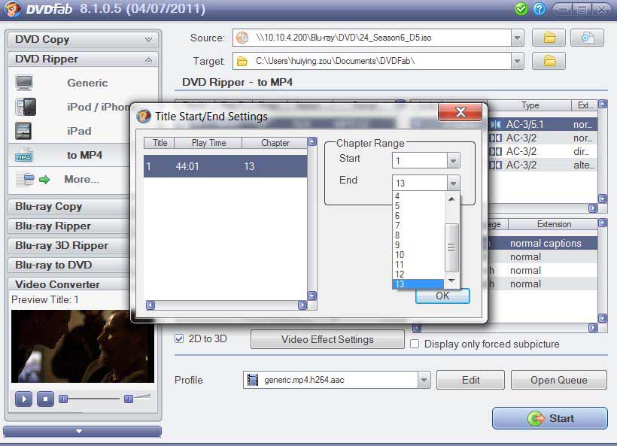Choose chapter 5 in End list
Screen dimensions: 617x446
tap(418, 205)
